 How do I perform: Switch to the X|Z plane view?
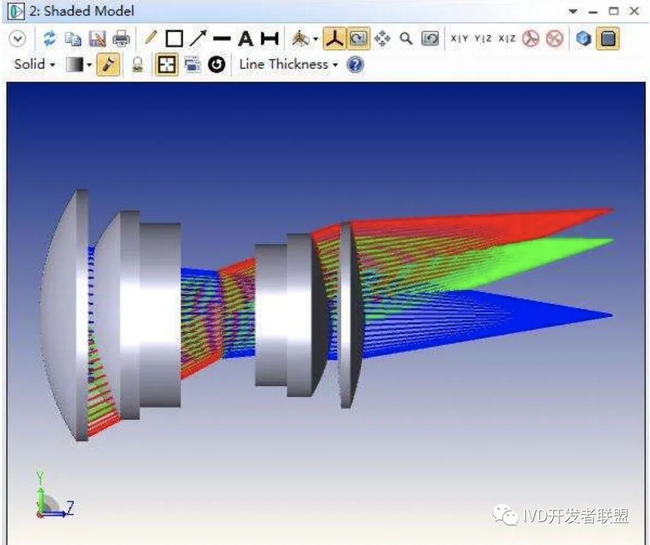point(507,38)
